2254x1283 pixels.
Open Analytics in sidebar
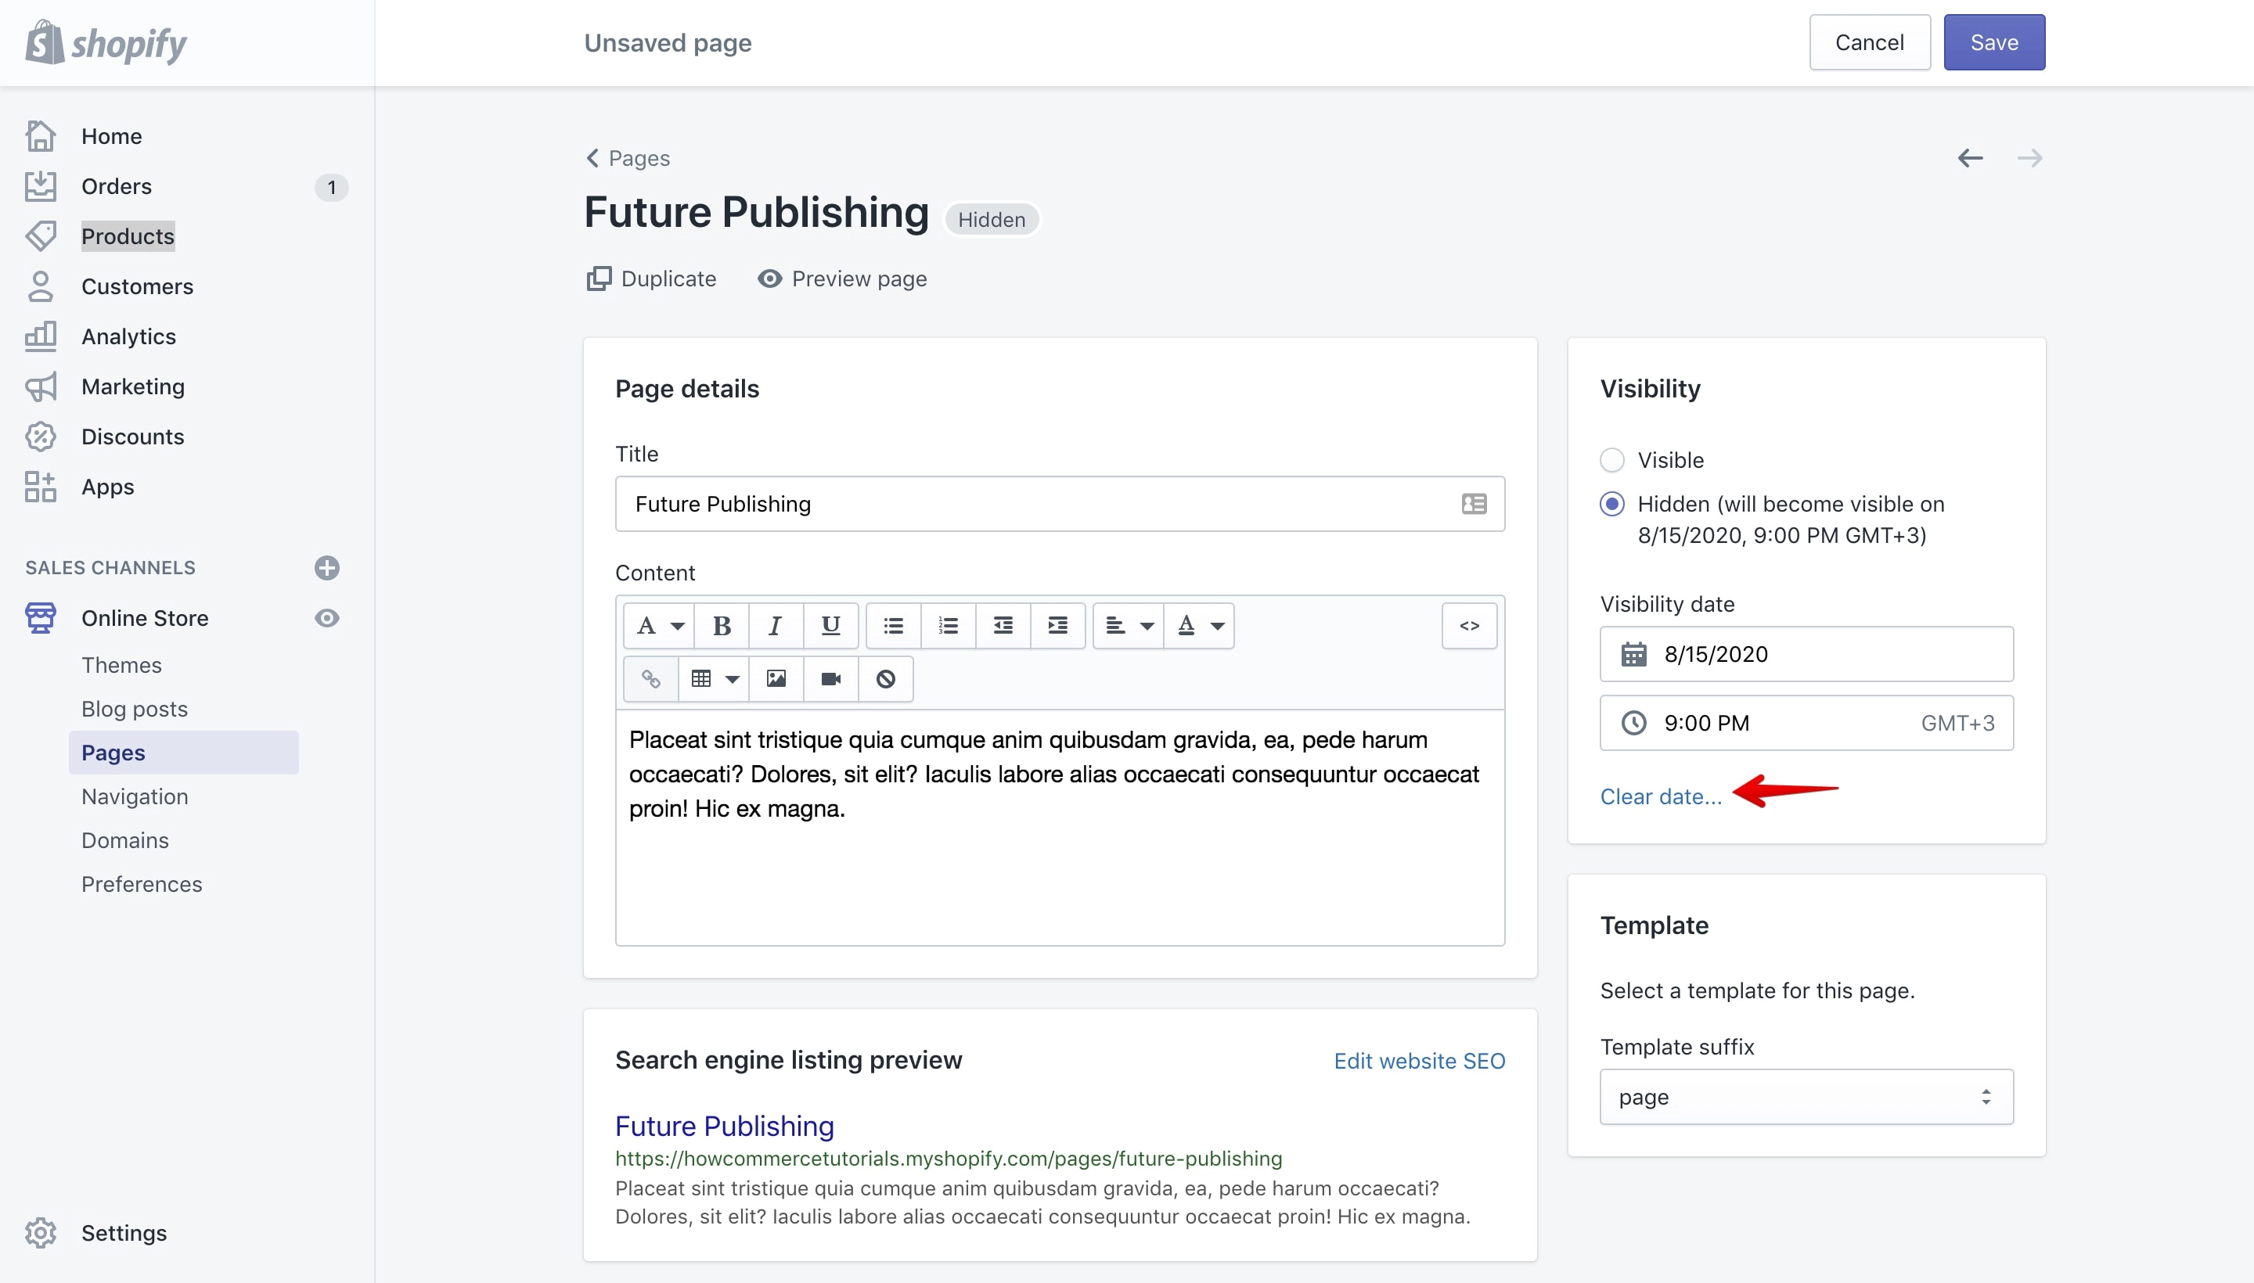pyautogui.click(x=128, y=336)
